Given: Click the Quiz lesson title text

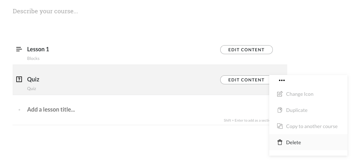Looking at the screenshot, I should [x=33, y=79].
